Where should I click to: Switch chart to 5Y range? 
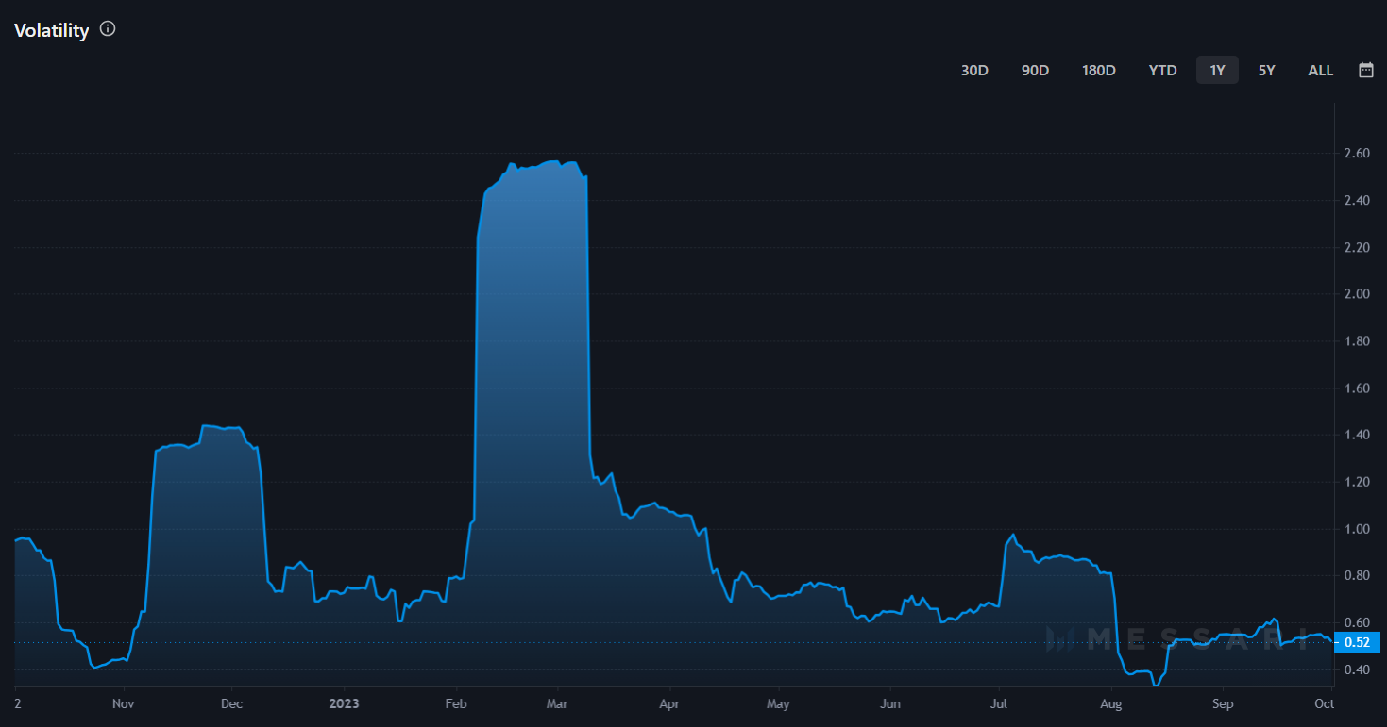[1266, 71]
